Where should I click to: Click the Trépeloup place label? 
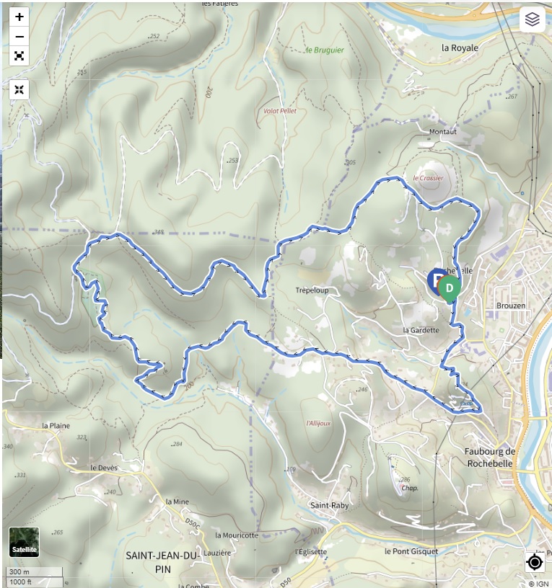(x=312, y=290)
